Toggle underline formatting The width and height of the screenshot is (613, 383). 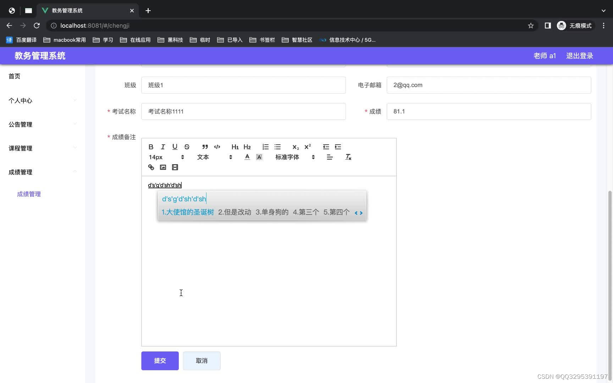(175, 147)
